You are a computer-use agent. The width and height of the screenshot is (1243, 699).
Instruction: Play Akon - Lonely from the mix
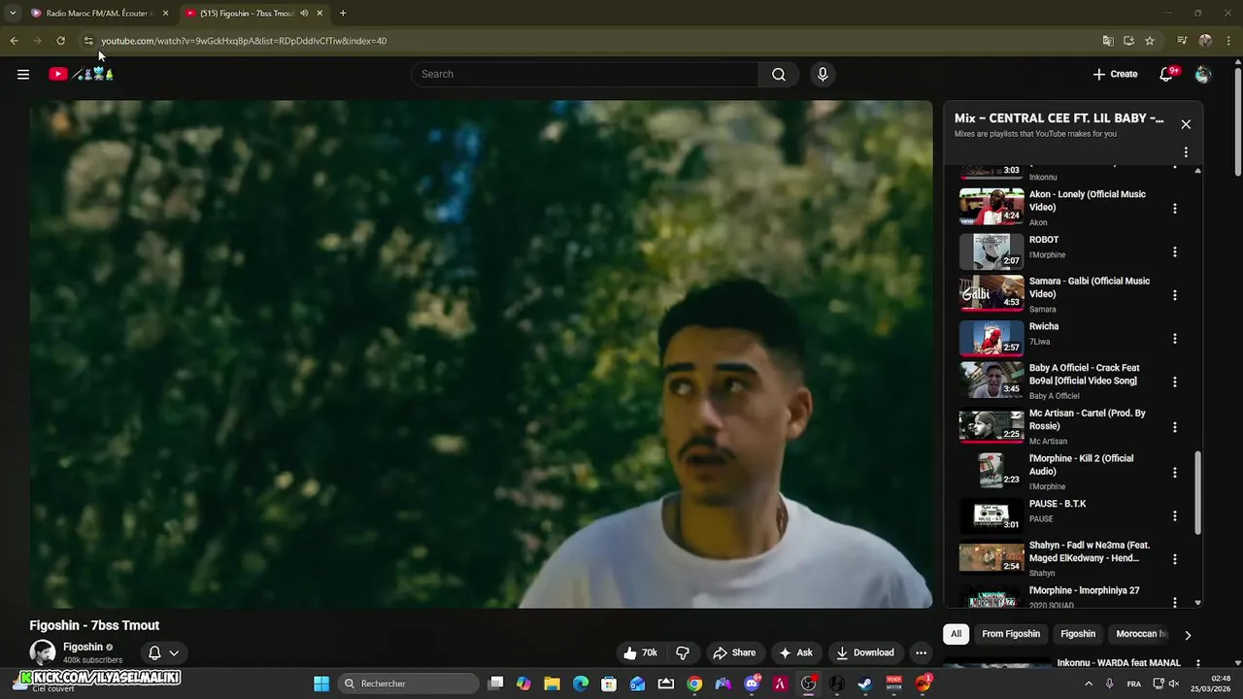point(991,207)
